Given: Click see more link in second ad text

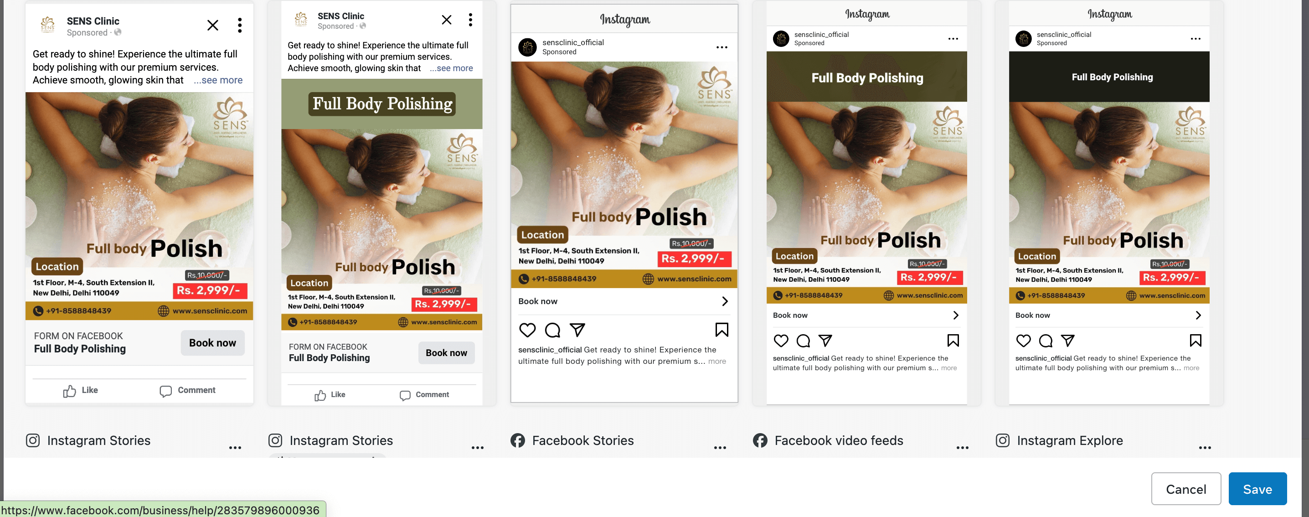Looking at the screenshot, I should click(x=451, y=68).
